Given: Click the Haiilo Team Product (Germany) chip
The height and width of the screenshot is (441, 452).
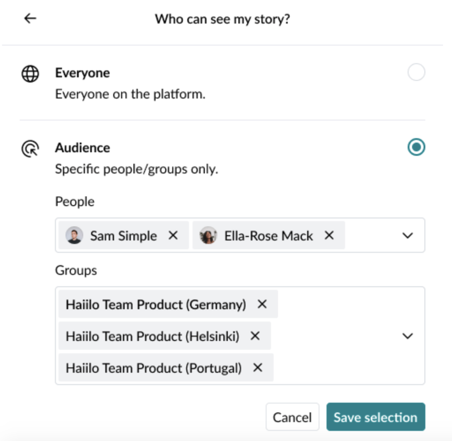Looking at the screenshot, I should click(156, 304).
